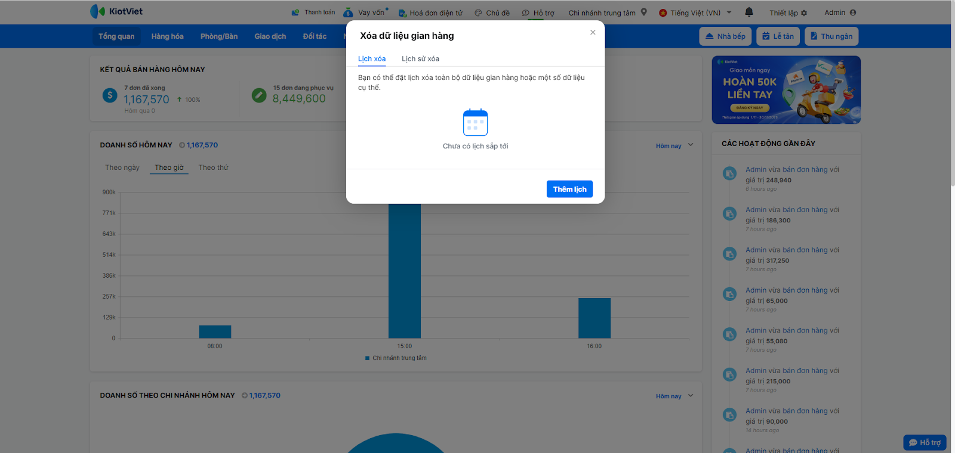Click the 16:00 revenue bar
The width and height of the screenshot is (955, 453).
[x=594, y=318]
